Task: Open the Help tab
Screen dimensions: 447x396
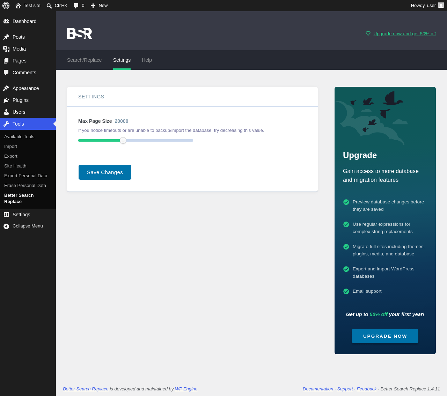Action: [147, 60]
